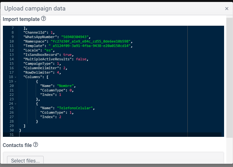
Task: Close the Upload campaign data dialog
Action: [x=227, y=9]
